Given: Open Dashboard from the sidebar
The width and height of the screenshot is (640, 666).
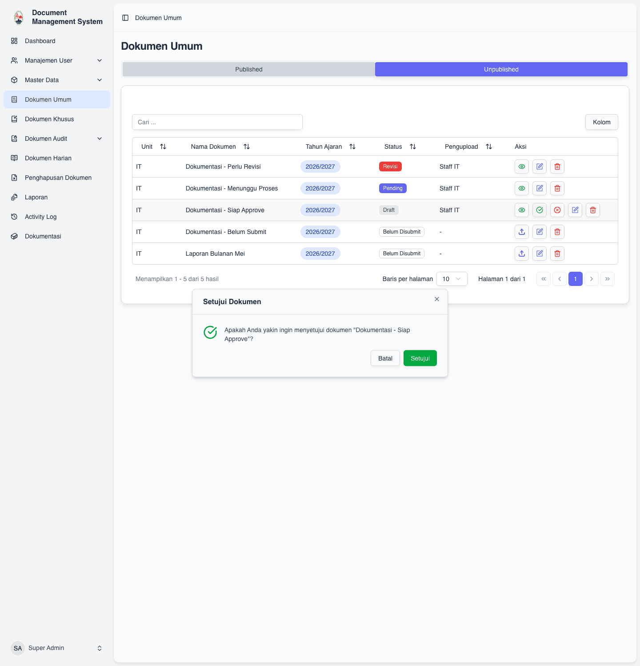Looking at the screenshot, I should point(57,41).
